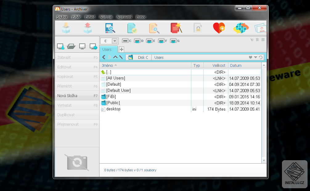Open the book with magnifier viewer icon
310x191 pixels.
tap(110, 28)
